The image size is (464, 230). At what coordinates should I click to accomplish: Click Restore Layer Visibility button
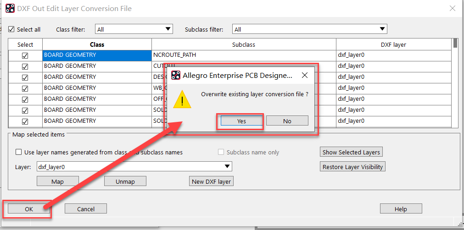click(x=353, y=166)
